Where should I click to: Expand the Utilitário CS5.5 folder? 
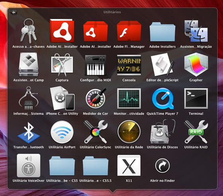pyautogui.click(x=96, y=166)
